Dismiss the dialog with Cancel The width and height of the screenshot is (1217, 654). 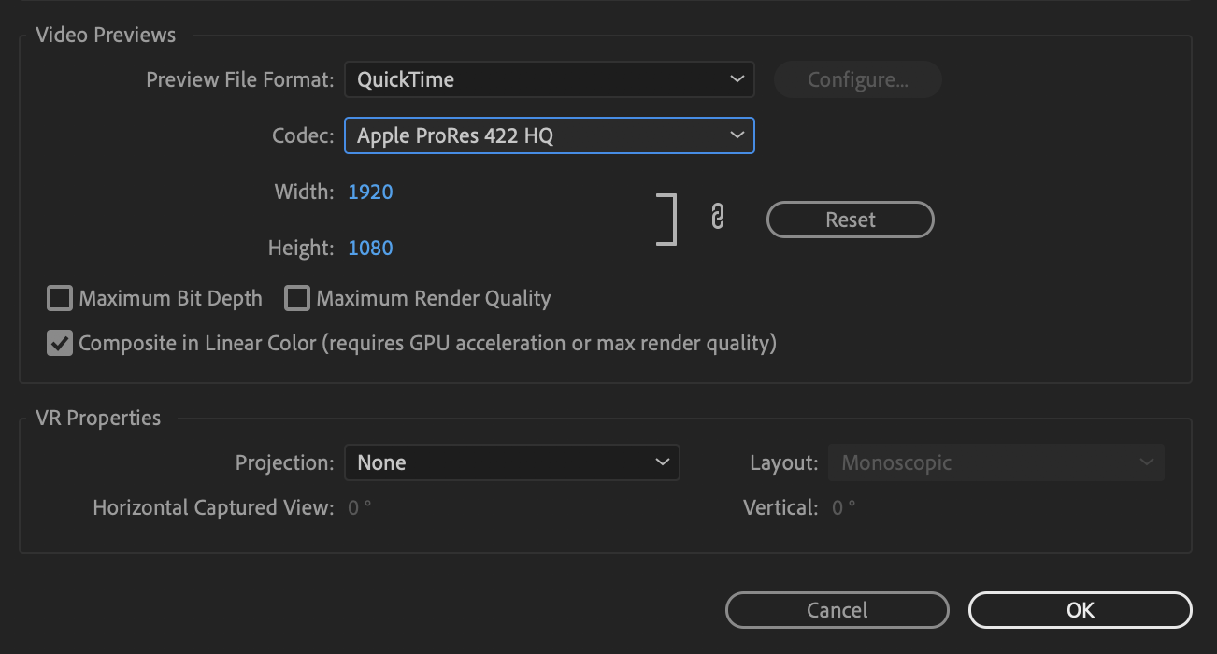[837, 609]
